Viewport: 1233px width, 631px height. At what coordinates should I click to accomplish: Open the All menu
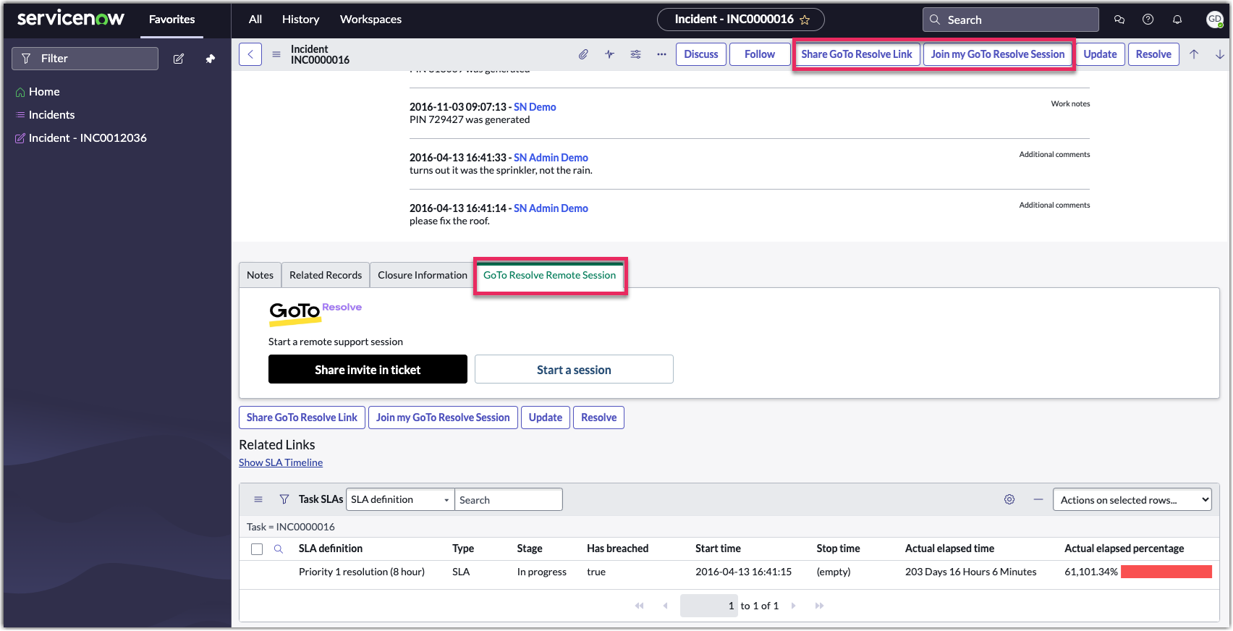point(255,20)
